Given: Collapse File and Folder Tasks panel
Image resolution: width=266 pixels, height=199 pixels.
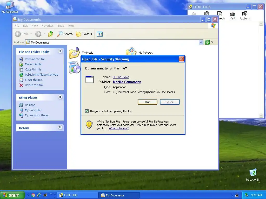Looking at the screenshot, I should click(60, 51).
